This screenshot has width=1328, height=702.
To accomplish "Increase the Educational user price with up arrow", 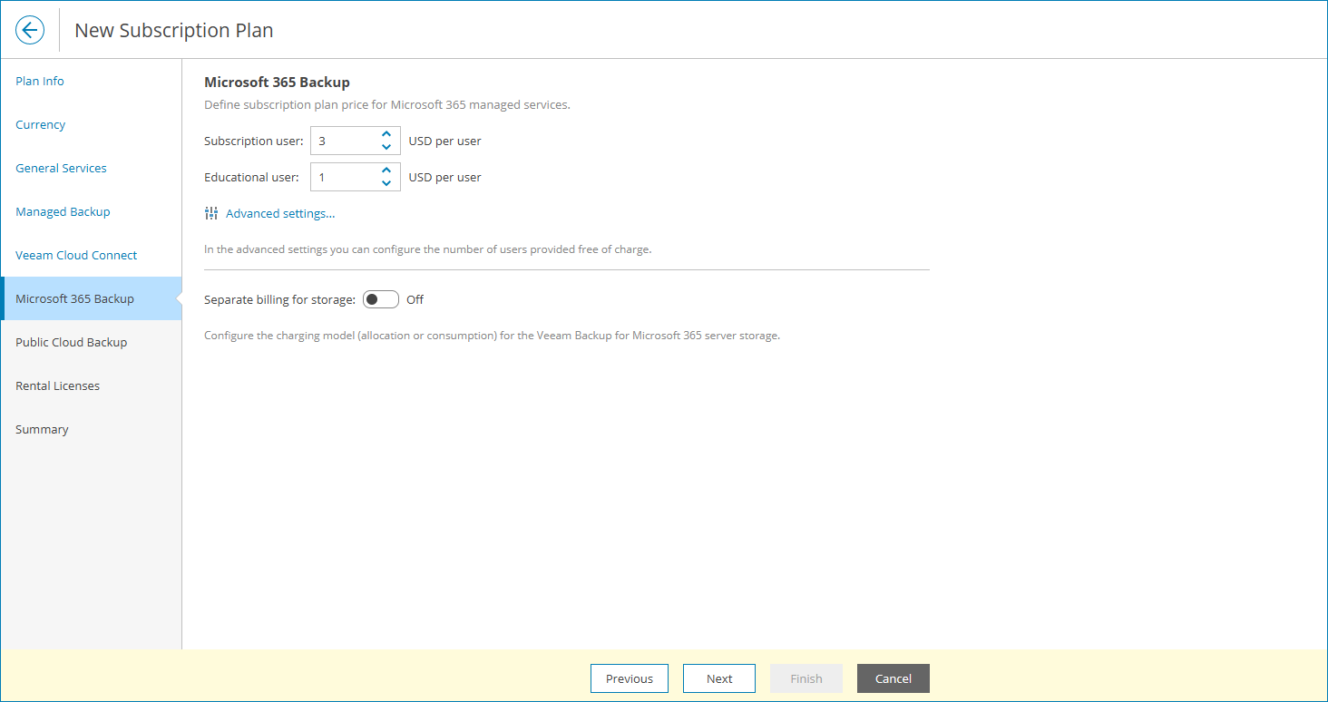I will 386,171.
